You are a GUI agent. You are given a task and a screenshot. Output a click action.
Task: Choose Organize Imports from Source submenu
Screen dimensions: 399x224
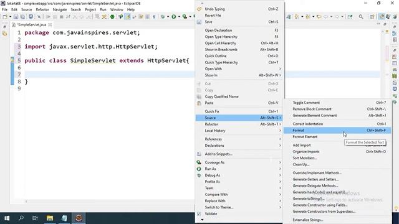pyautogui.click(x=337, y=152)
